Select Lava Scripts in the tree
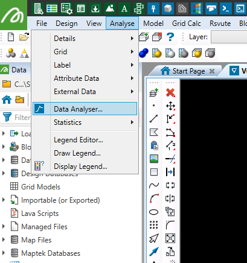Viewport: 247px width, 263px height. (x=40, y=214)
